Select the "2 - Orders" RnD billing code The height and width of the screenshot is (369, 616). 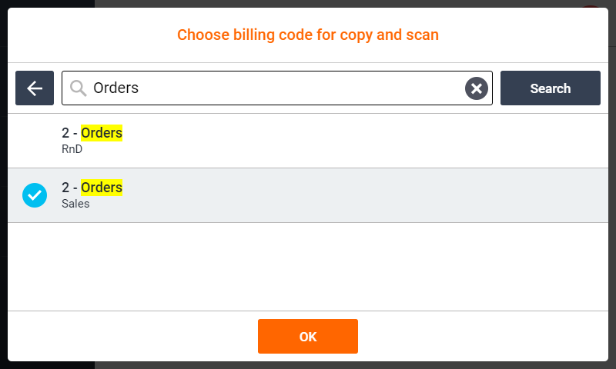click(x=308, y=141)
